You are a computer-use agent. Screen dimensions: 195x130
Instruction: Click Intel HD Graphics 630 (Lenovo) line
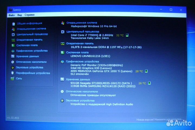point(91,68)
